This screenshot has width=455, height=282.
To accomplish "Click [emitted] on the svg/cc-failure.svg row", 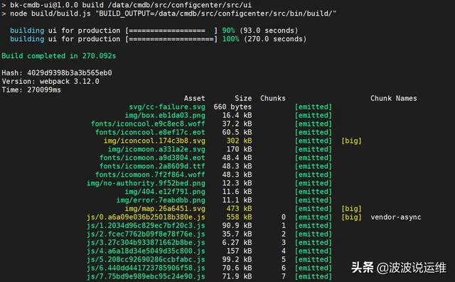I will [x=314, y=107].
